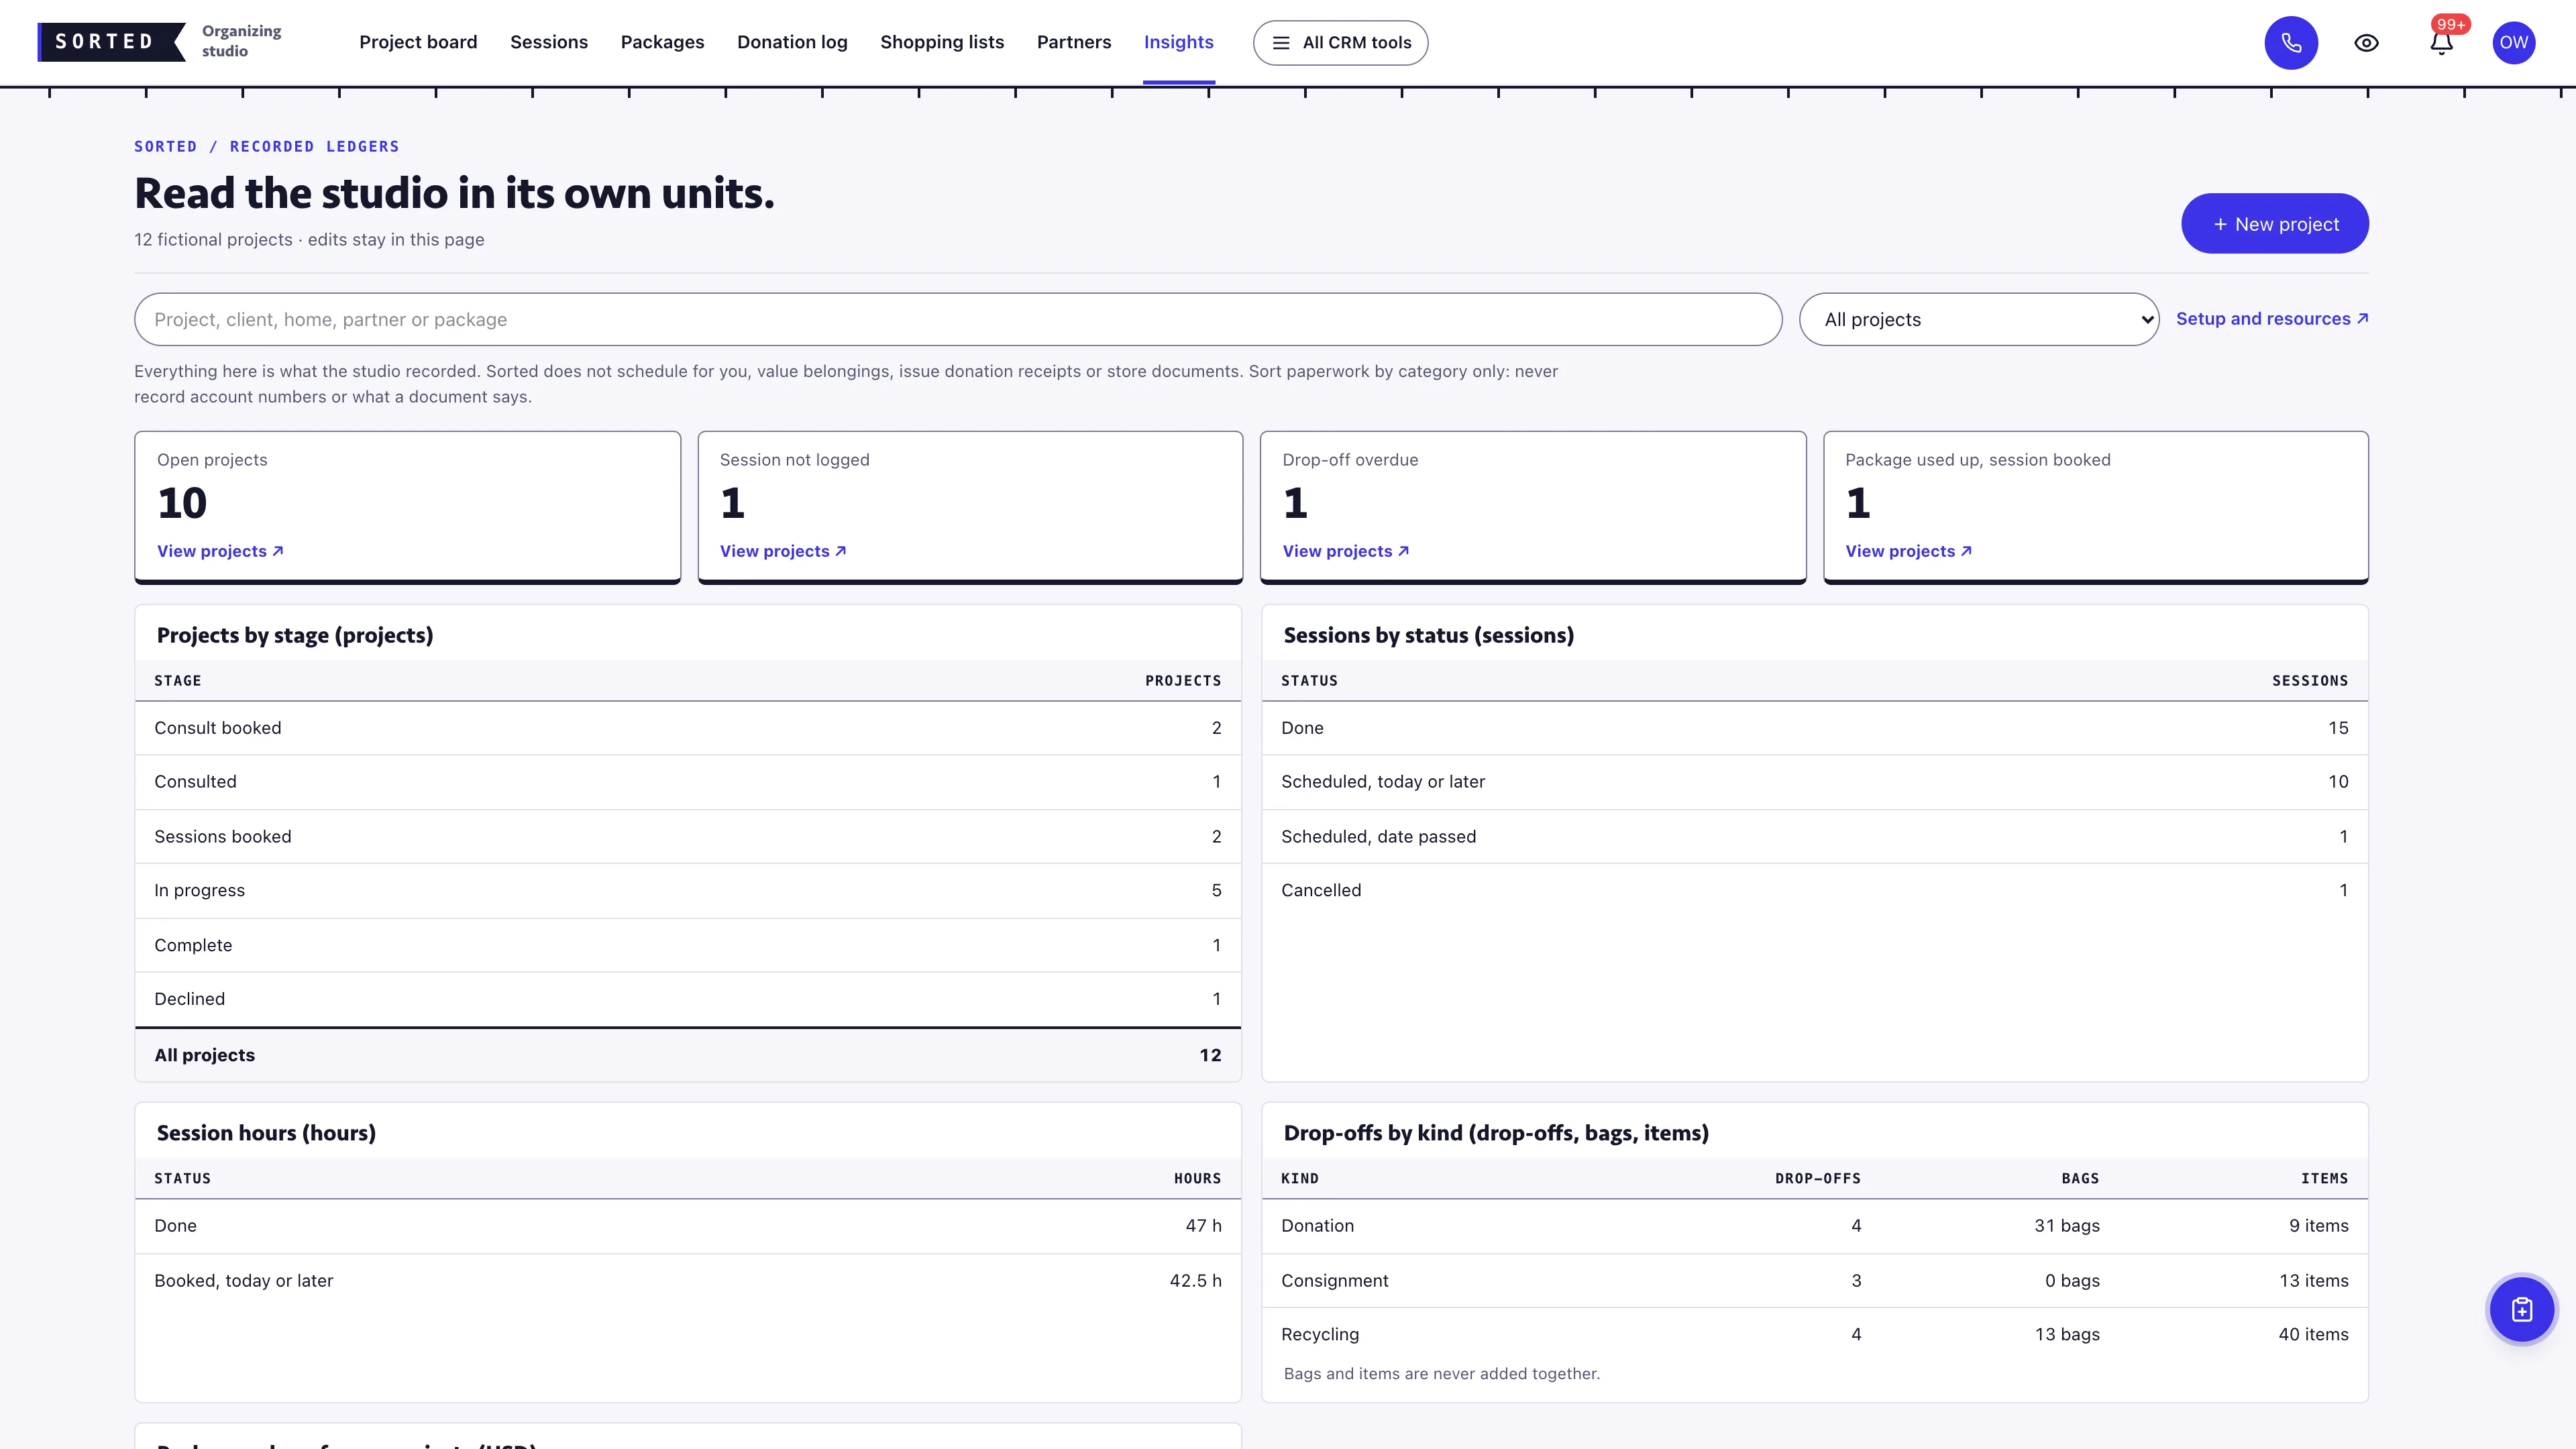
Task: Select the Consulted stage row
Action: click(x=688, y=782)
